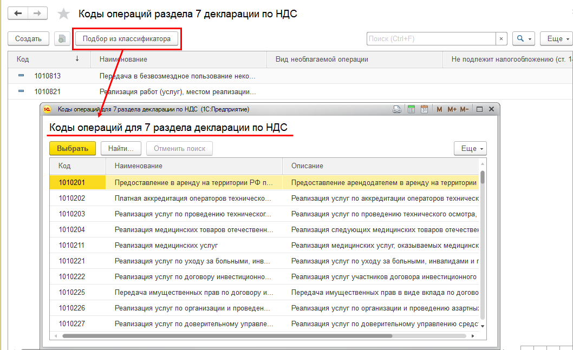
Task: Open the calculator icon in dialog title bar
Action: [411, 109]
